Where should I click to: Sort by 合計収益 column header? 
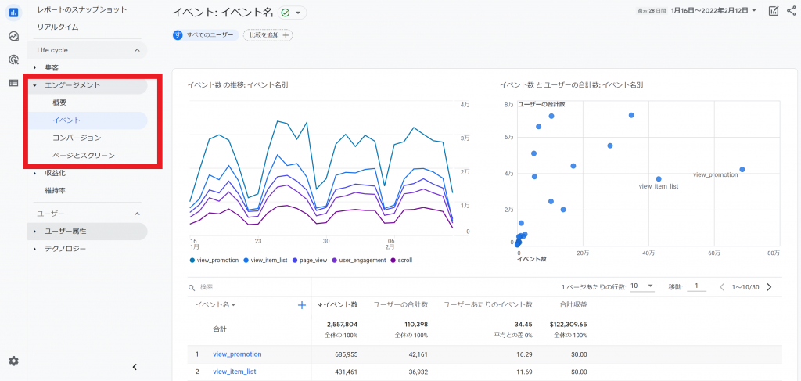click(573, 304)
